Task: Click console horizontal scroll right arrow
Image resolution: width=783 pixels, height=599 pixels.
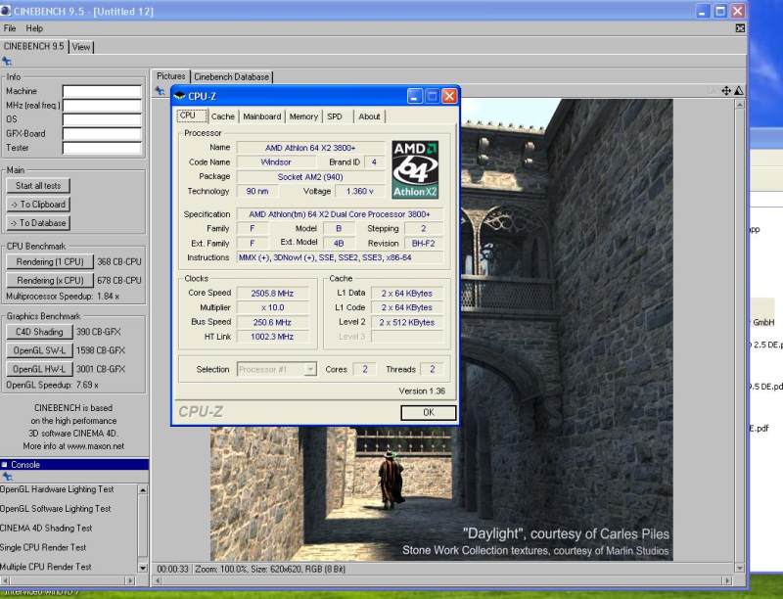Action: [x=130, y=581]
